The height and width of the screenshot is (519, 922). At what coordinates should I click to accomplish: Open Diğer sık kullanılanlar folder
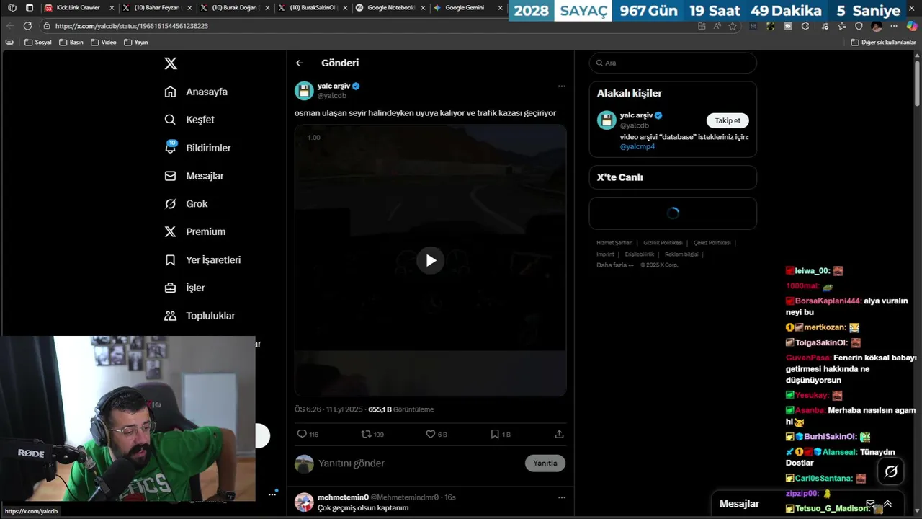click(883, 42)
